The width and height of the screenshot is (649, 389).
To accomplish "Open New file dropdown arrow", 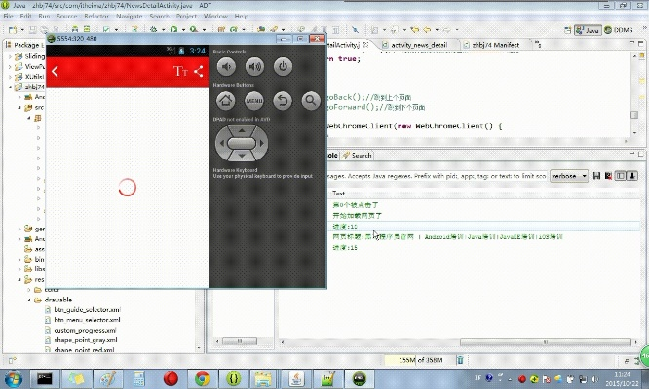I will click(x=22, y=30).
